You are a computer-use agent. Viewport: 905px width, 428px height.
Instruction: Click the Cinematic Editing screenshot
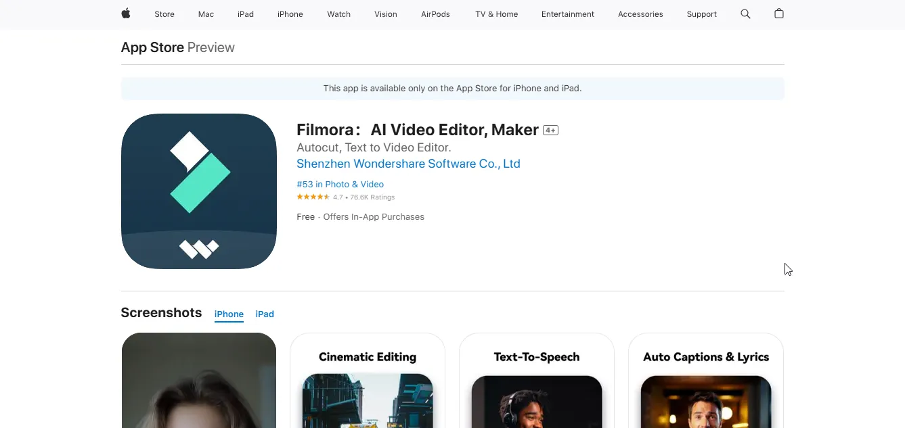(368, 379)
